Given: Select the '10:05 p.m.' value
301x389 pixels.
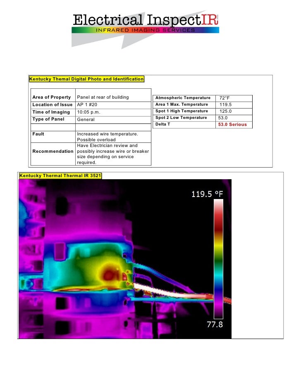Looking at the screenshot, I should (x=88, y=112).
